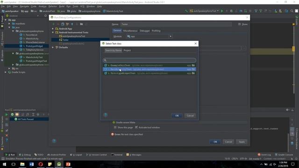Expand Android App configurations node
The width and height of the screenshot is (299, 168).
pyautogui.click(x=53, y=28)
